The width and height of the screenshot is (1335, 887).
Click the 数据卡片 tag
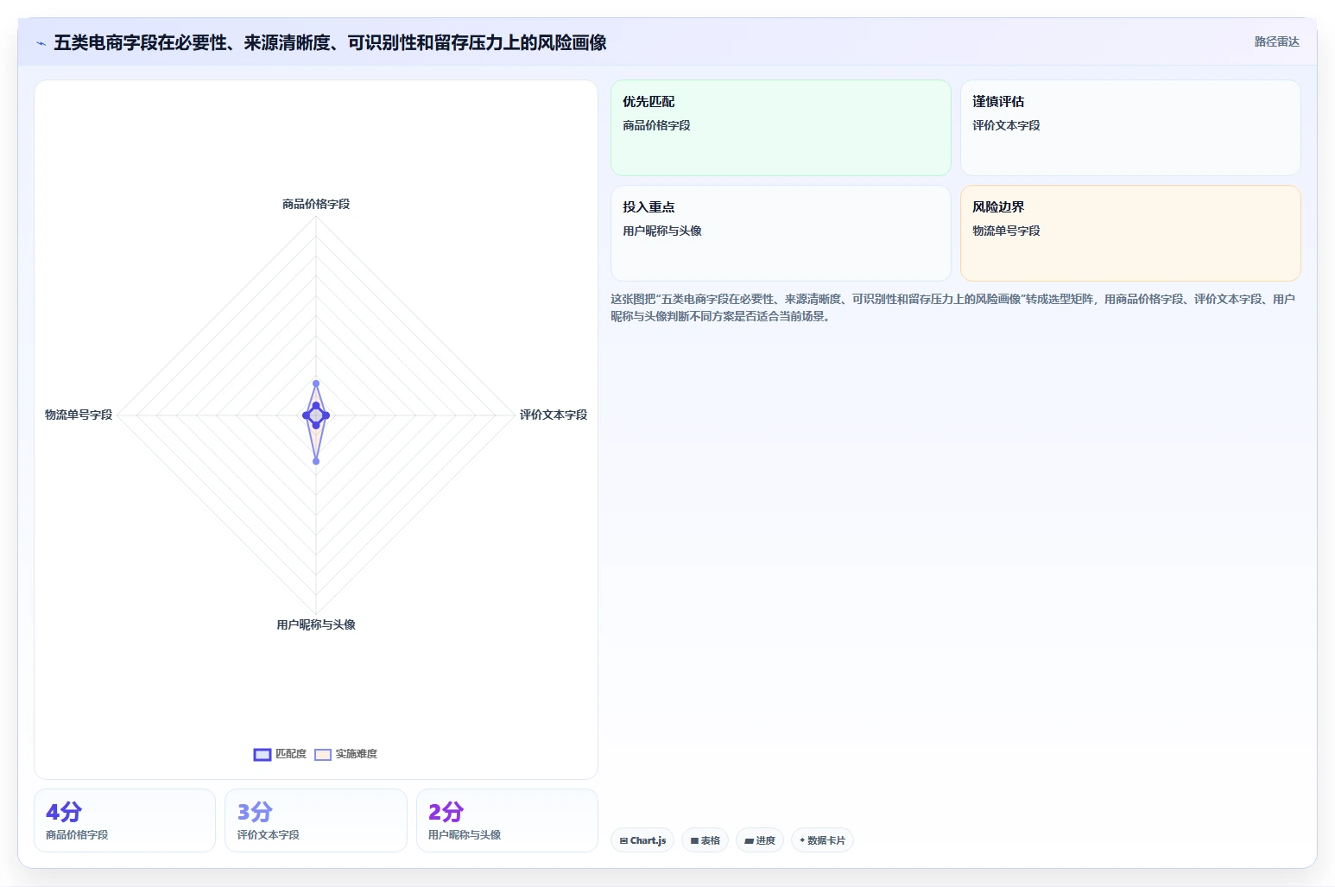pos(822,840)
